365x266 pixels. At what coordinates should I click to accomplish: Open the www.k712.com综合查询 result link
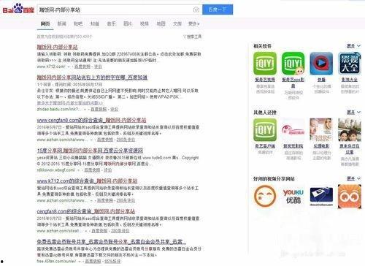(x=87, y=181)
